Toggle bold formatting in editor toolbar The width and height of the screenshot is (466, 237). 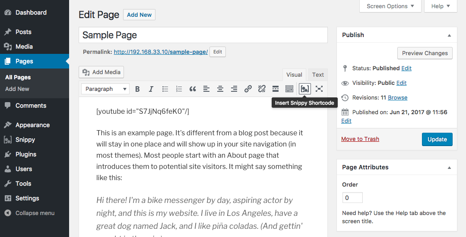[137, 89]
